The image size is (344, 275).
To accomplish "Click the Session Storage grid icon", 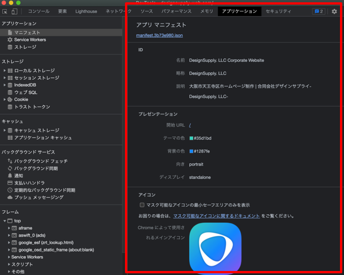I will (x=10, y=78).
